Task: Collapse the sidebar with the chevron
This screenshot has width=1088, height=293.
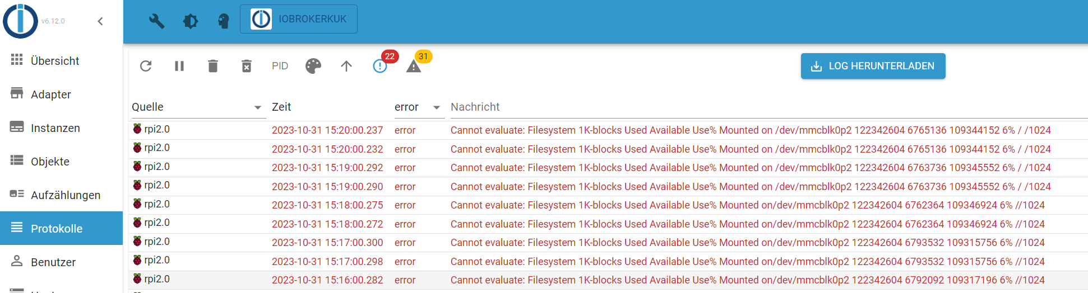Action: 100,21
